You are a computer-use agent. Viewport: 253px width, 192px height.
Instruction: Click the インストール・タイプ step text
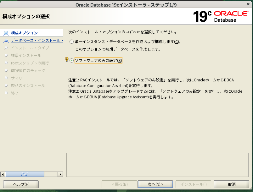[x=30, y=48]
